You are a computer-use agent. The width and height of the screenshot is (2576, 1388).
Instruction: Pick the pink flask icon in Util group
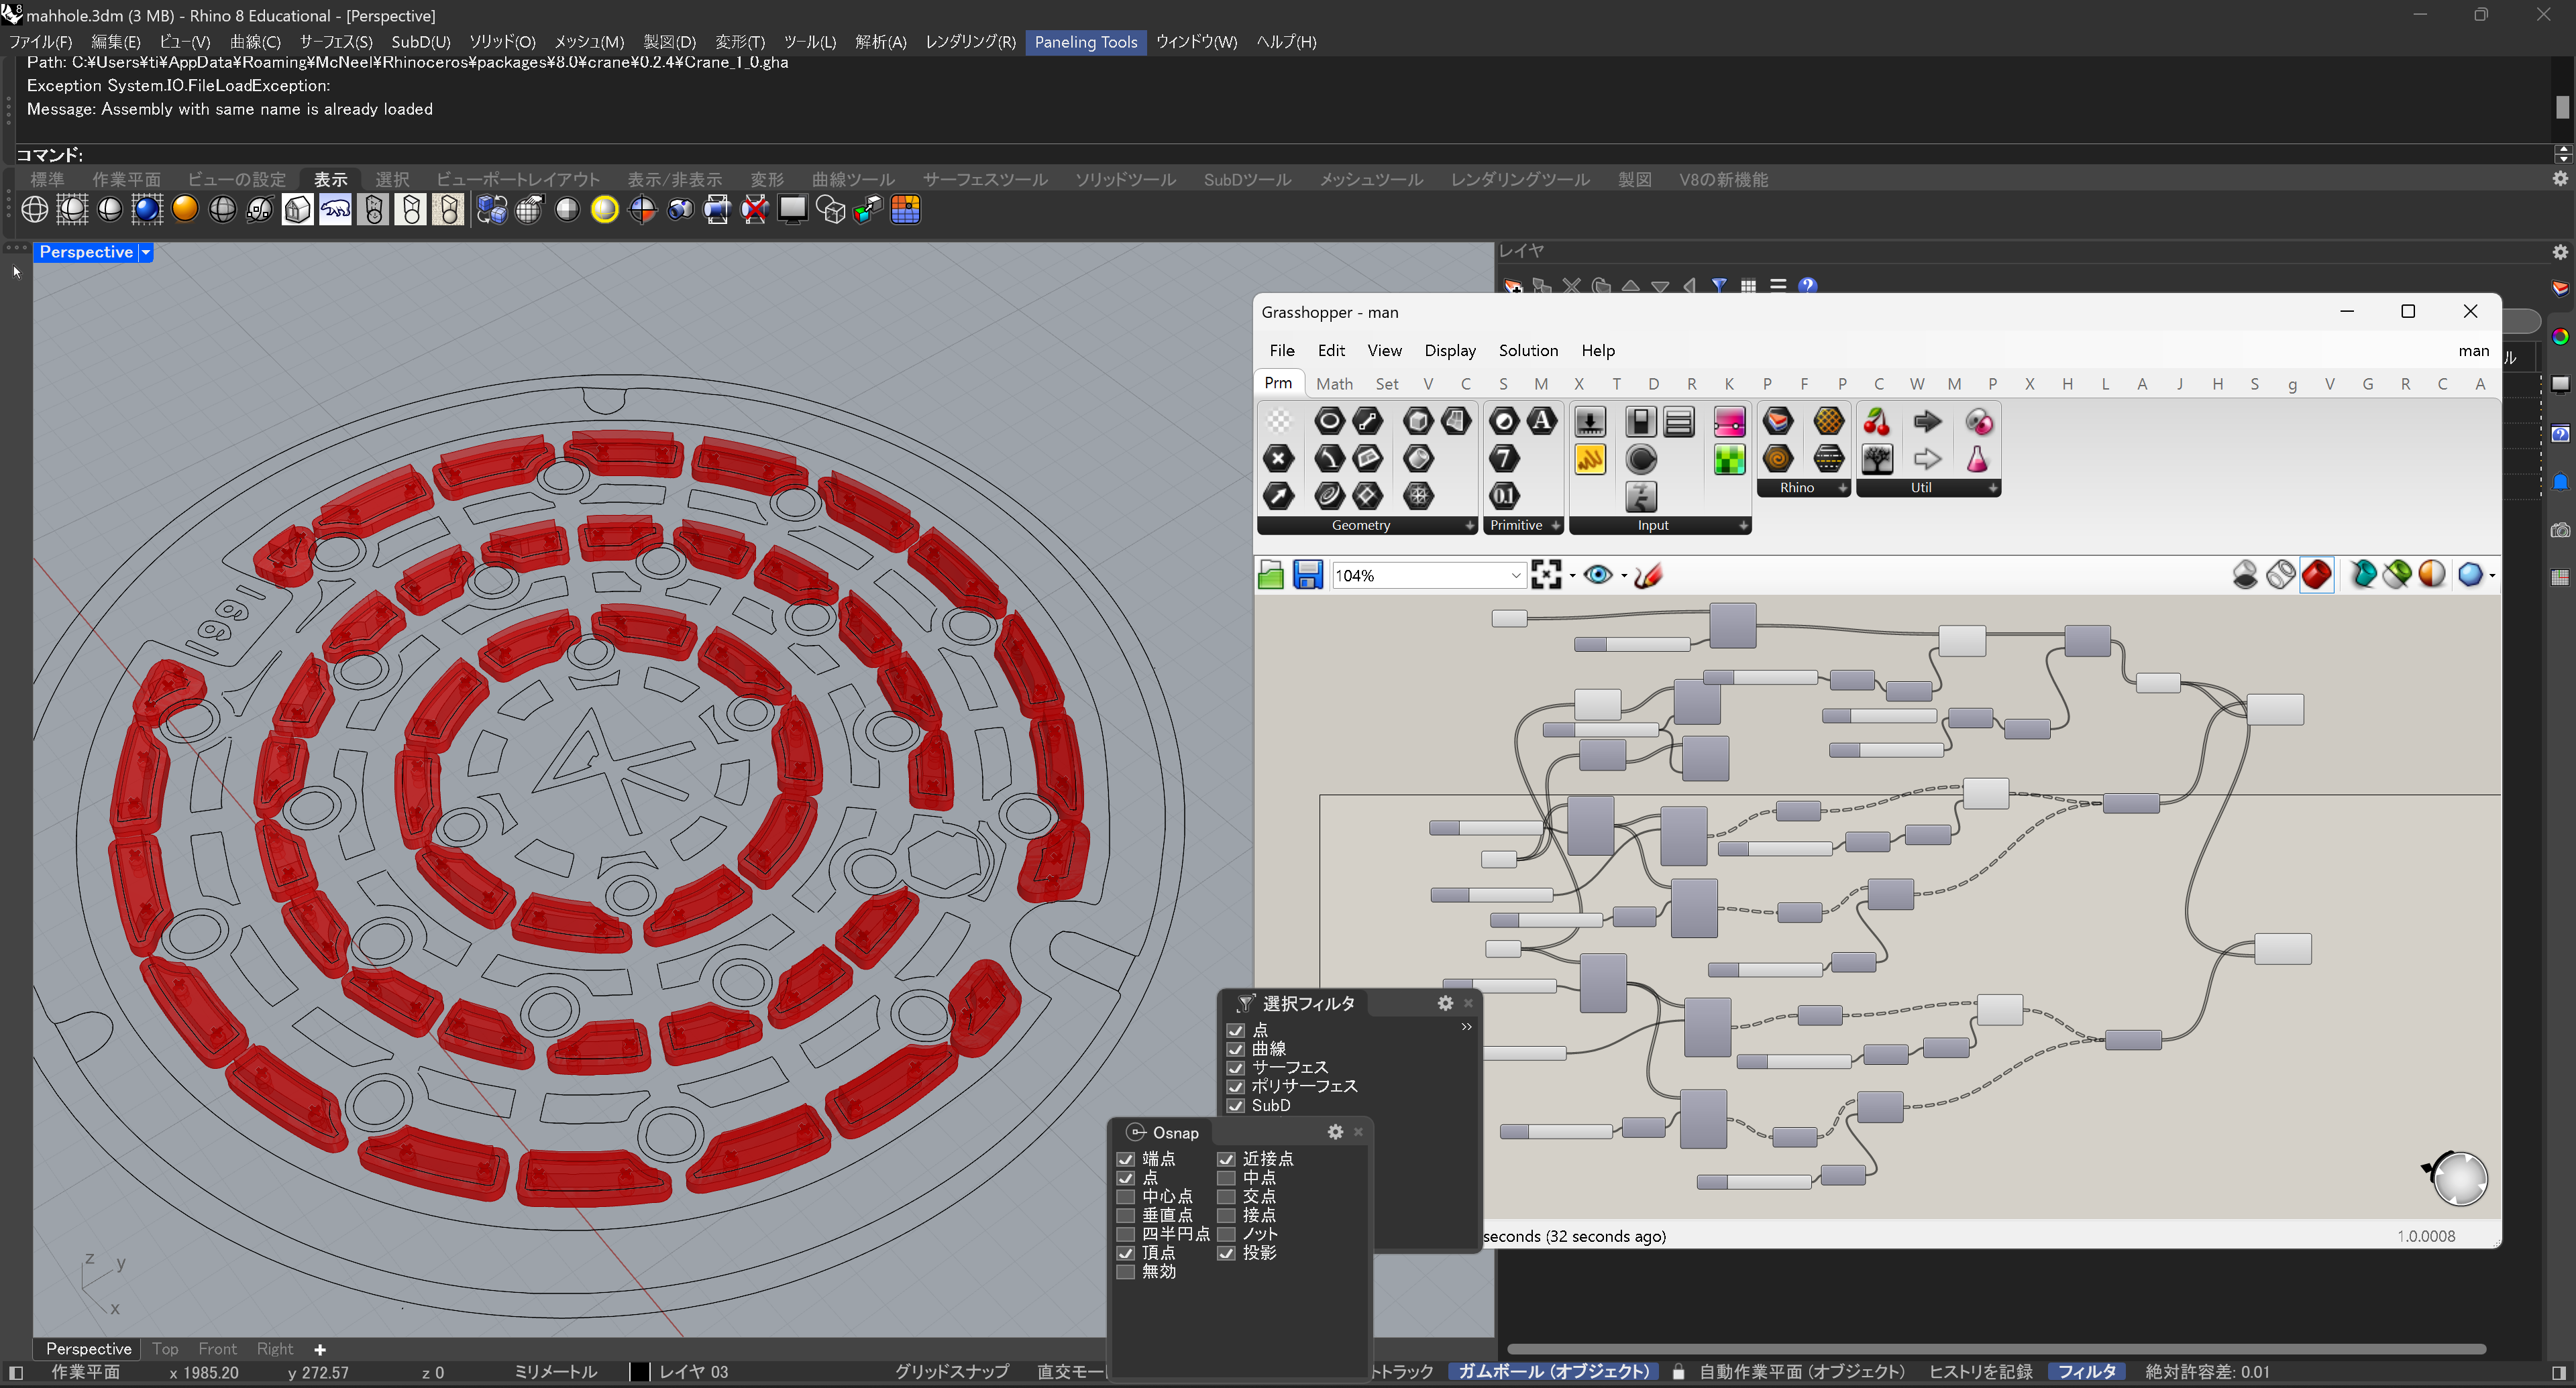(1977, 459)
